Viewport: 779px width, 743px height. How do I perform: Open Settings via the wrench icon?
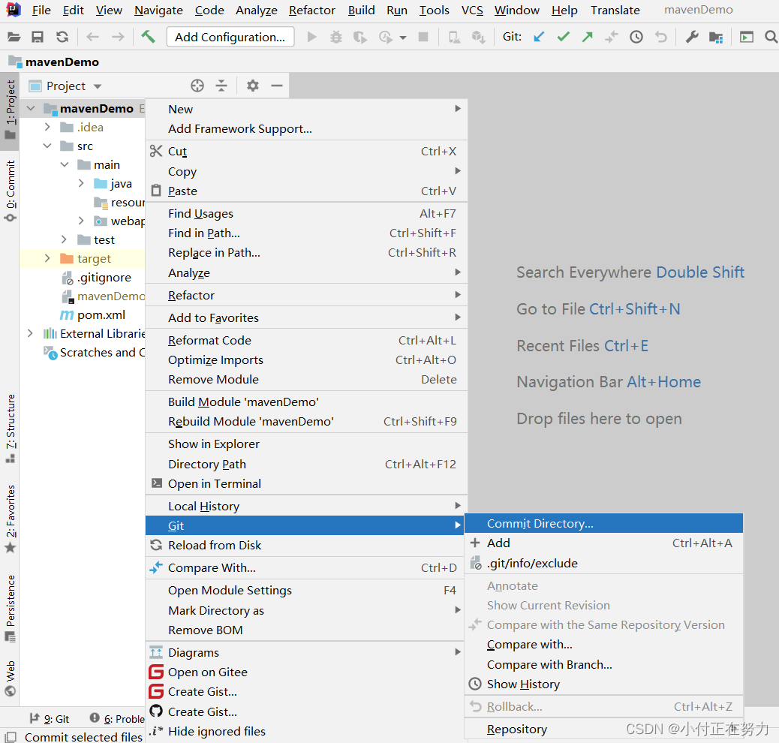[691, 37]
